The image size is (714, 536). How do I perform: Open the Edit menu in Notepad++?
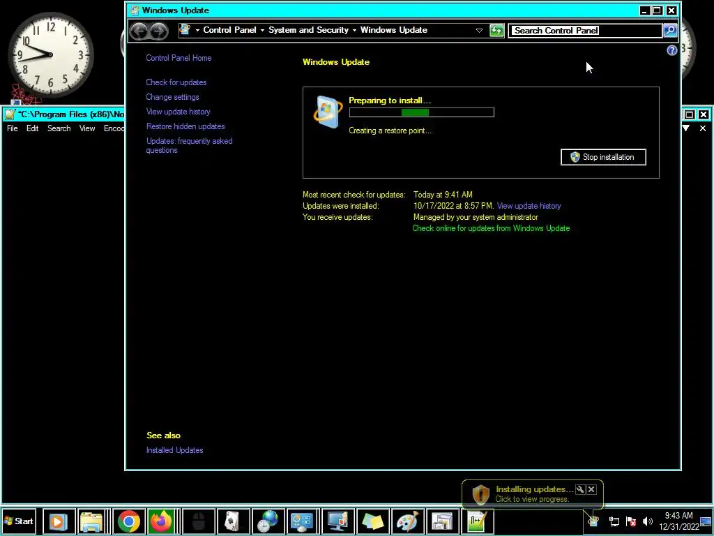tap(32, 128)
